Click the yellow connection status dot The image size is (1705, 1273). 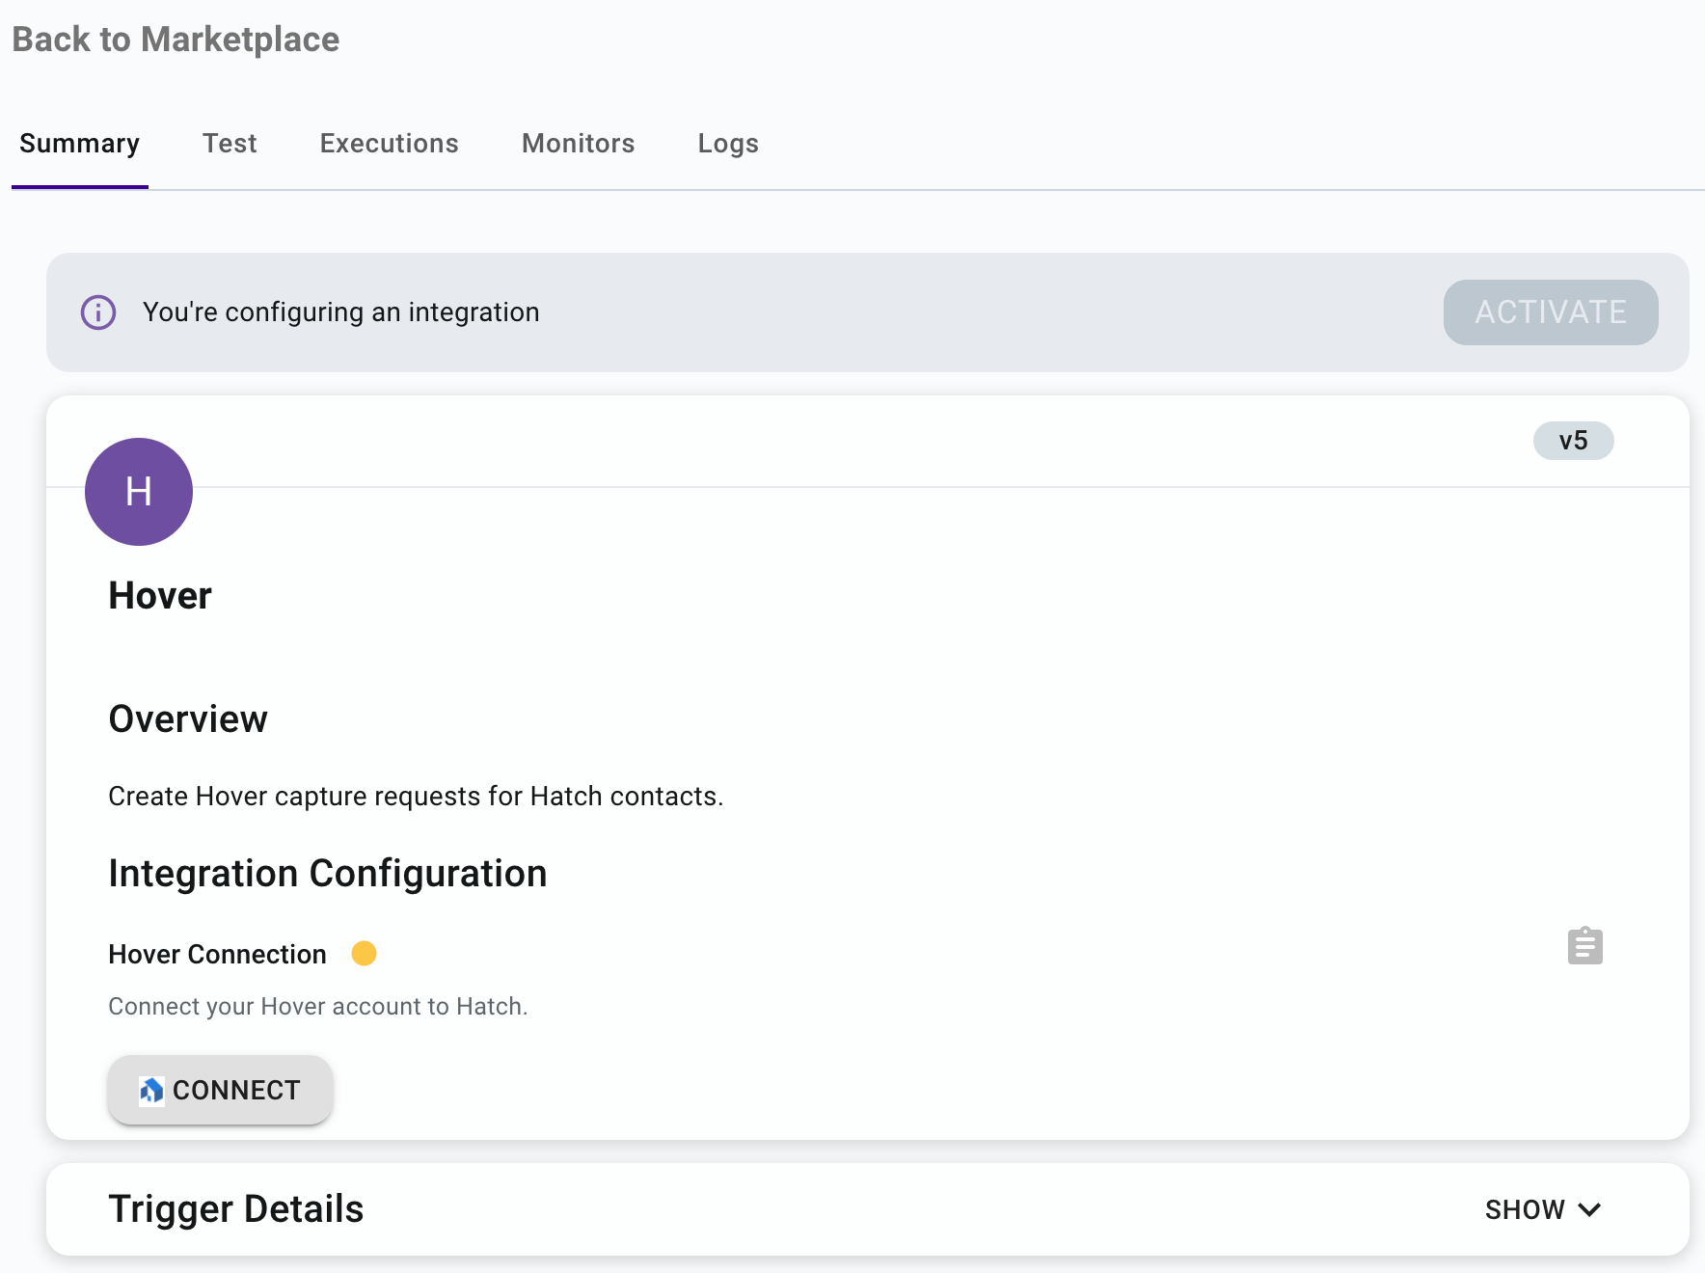click(364, 954)
